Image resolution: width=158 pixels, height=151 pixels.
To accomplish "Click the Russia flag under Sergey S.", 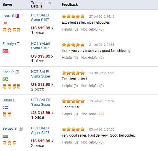I will 5,136.
